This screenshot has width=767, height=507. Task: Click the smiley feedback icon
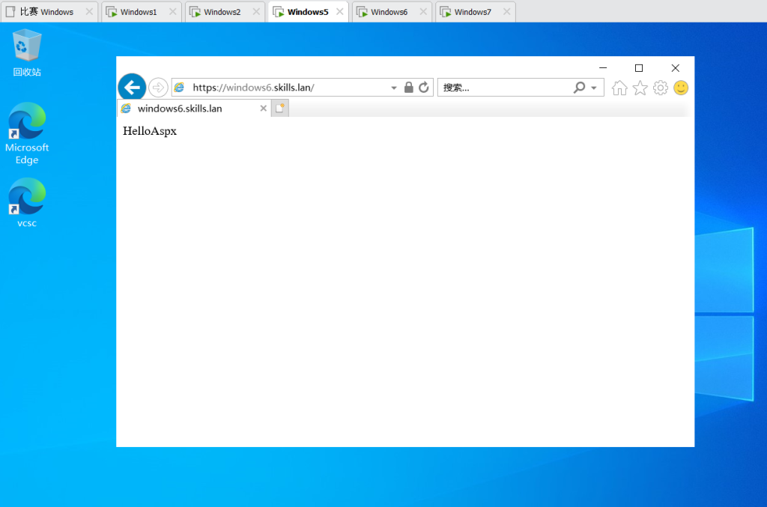pos(681,88)
